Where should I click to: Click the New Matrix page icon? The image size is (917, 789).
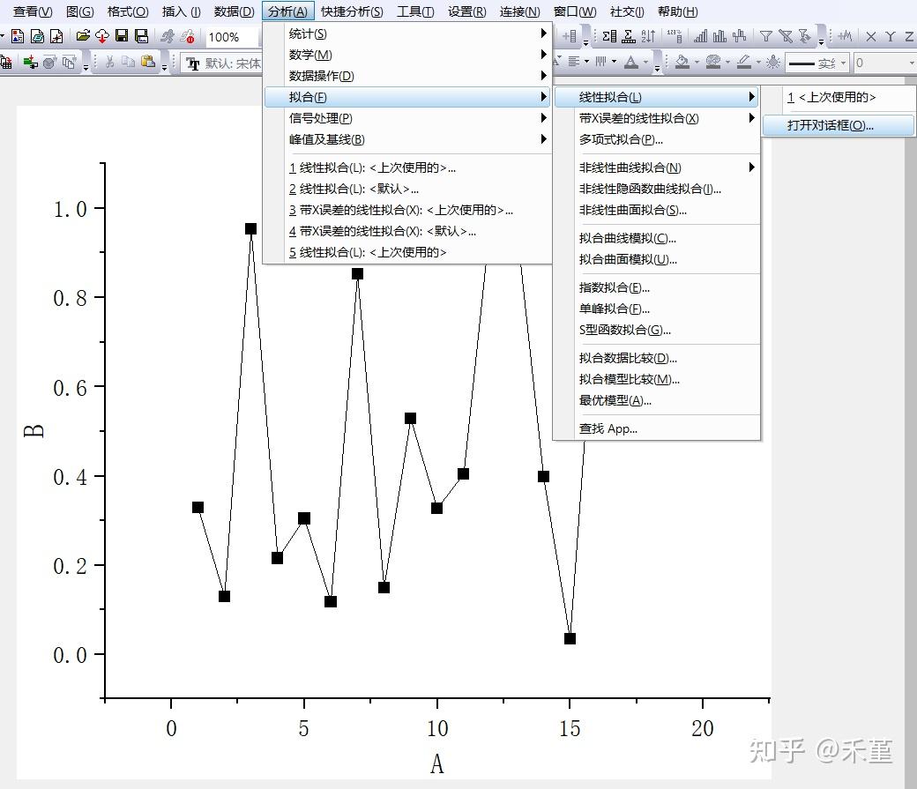(x=37, y=36)
